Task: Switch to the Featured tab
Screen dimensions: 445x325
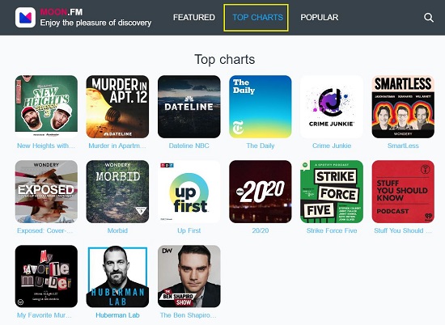Action: click(x=194, y=18)
